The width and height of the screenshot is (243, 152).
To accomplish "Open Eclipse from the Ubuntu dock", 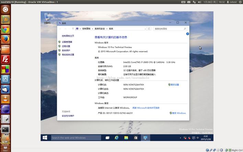I will coord(5,109).
